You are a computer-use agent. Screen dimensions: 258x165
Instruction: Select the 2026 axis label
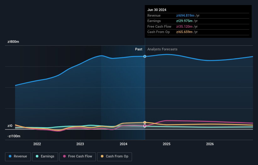(x=210, y=144)
